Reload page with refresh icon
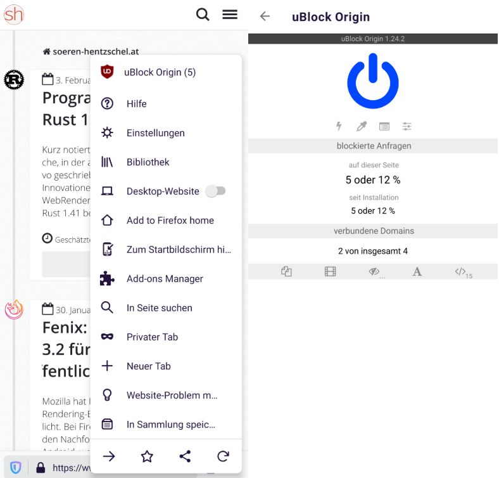Screen dimensions: 499x478 point(223,456)
